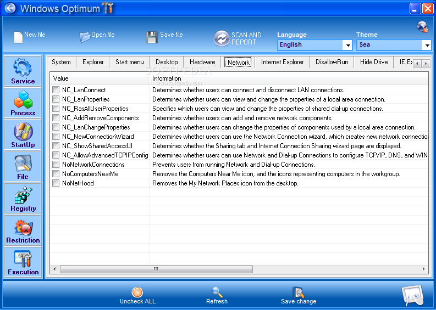Click the Information column header
Screen dimensions: 436x310
[x=289, y=78]
